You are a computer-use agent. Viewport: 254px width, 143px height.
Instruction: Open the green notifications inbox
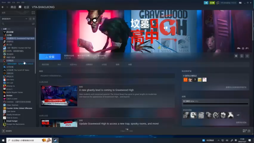point(212,3)
